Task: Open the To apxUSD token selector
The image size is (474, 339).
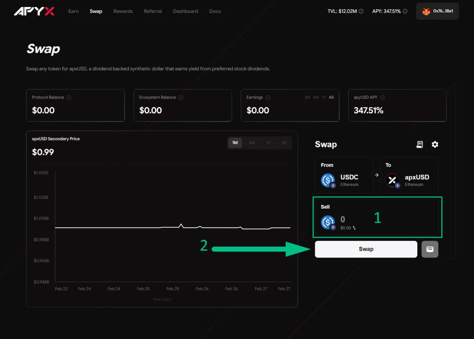Action: (x=409, y=175)
